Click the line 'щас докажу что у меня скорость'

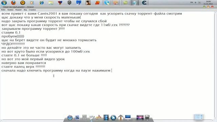click(x=41, y=17)
